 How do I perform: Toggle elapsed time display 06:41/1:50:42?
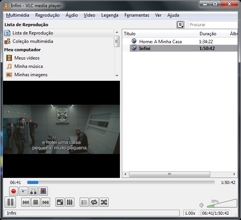(215, 213)
